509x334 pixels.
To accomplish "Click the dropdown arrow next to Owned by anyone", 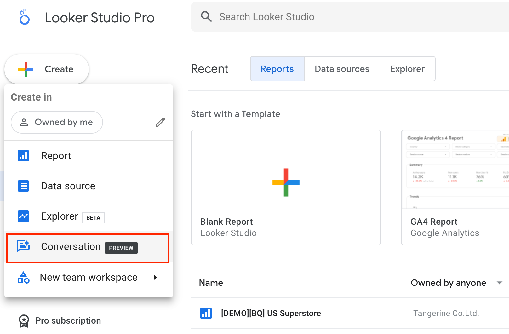I will [500, 283].
